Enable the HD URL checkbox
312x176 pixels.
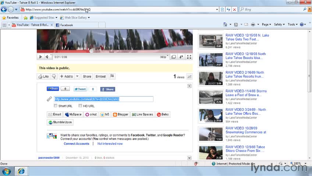tap(80, 106)
